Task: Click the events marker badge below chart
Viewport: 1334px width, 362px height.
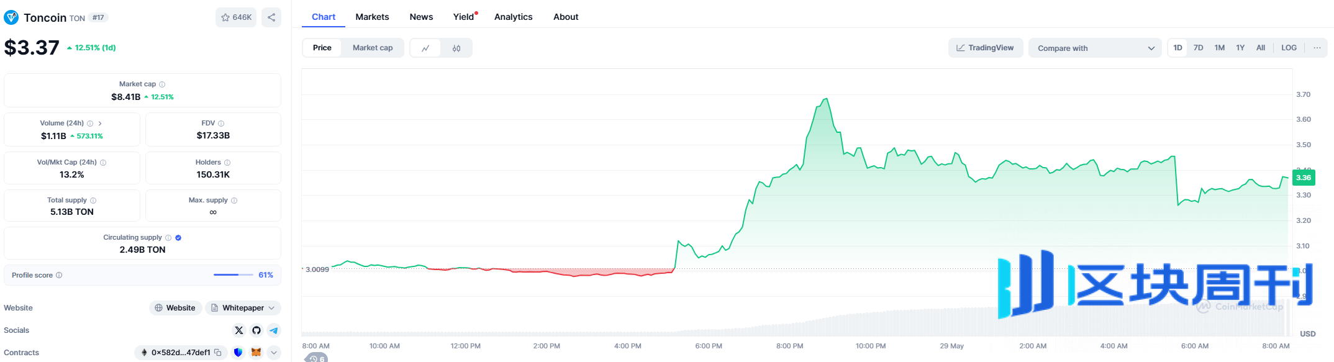Action: coord(317,358)
